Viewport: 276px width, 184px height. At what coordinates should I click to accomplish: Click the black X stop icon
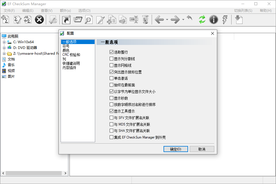coord(39,20)
